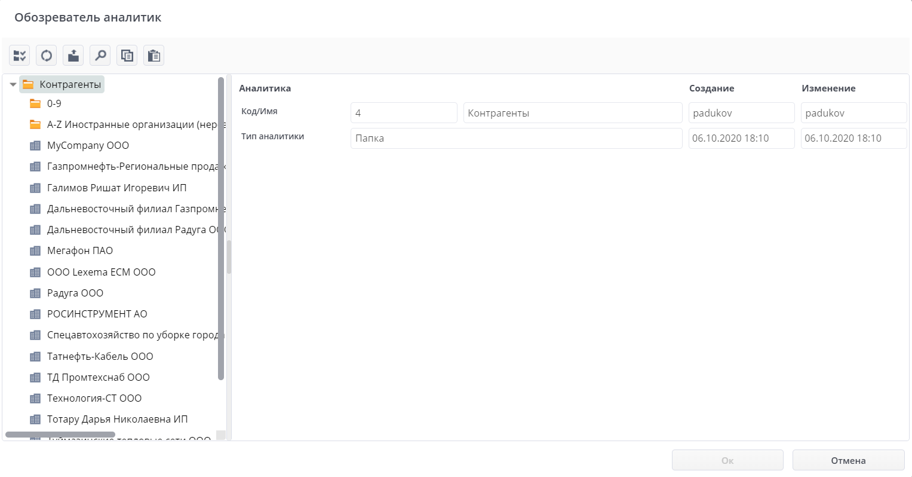The height and width of the screenshot is (477, 912).
Task: Select Технология-СТ ООО
Action: 94,398
